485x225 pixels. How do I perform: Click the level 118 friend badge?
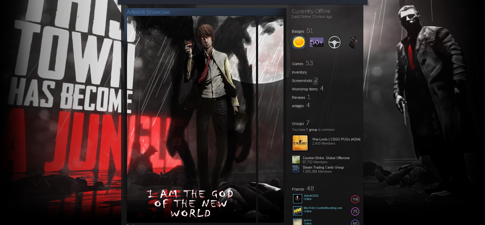pyautogui.click(x=355, y=199)
